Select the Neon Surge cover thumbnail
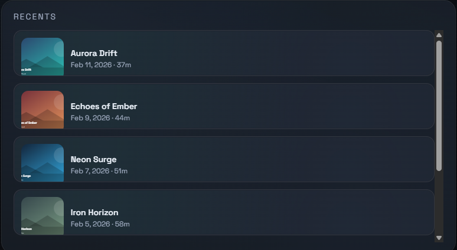Viewport: 457px width, 250px height. point(43,163)
